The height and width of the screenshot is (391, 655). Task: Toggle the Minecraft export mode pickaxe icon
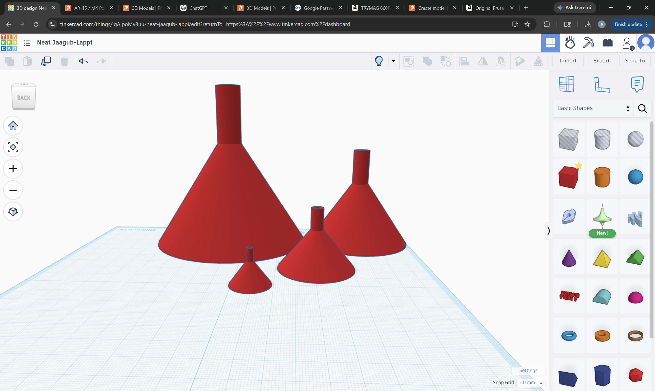pos(588,43)
